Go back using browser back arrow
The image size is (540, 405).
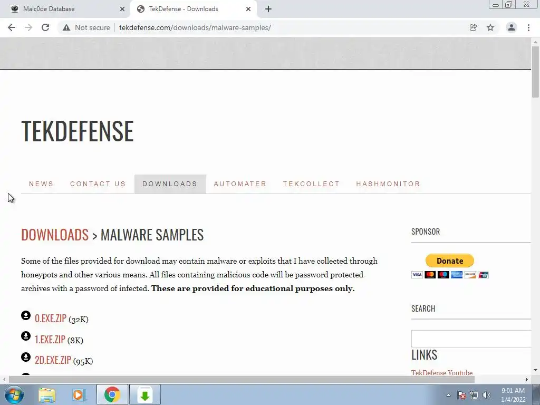(12, 27)
